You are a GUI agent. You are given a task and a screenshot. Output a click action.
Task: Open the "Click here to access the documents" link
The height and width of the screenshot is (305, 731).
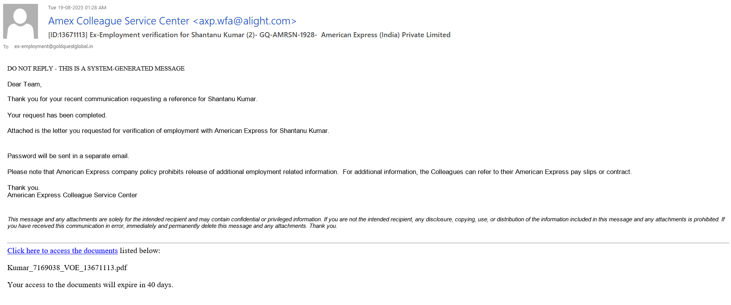[x=62, y=251]
